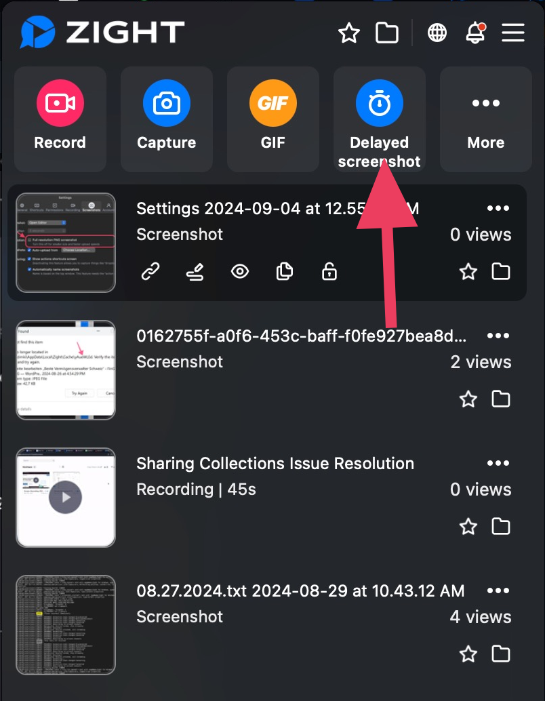Open collections folder icon in header

click(x=387, y=33)
